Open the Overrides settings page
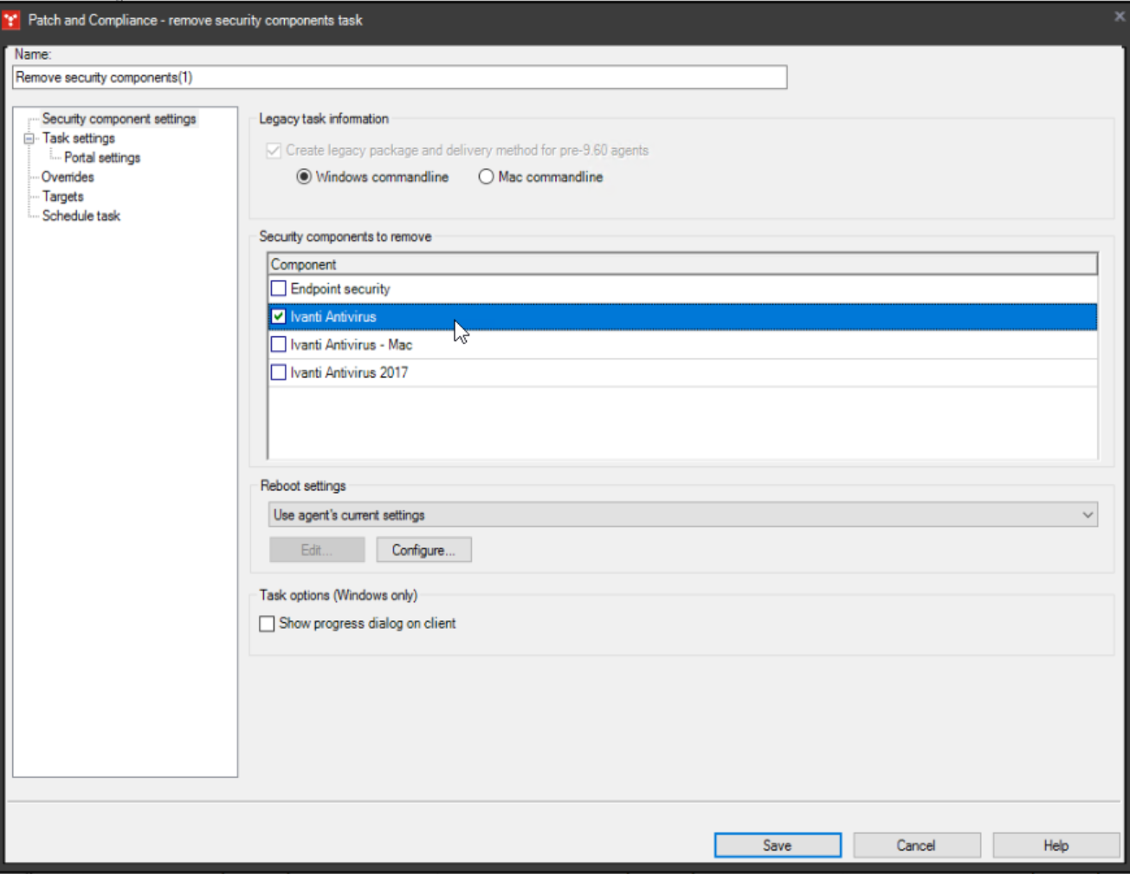The image size is (1130, 874). coord(68,177)
